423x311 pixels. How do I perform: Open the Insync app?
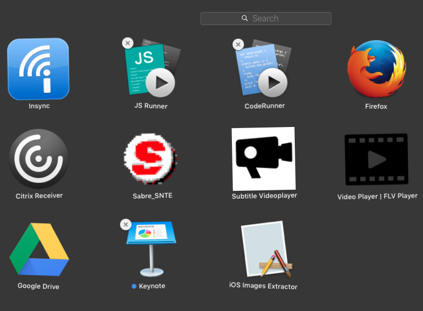point(38,69)
